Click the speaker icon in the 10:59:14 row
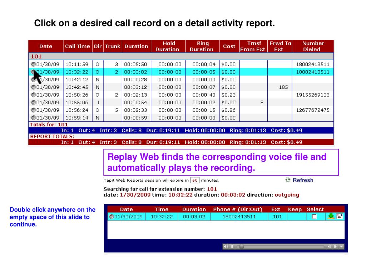Image resolution: width=366 pixels, height=274 pixels. pos(33,118)
